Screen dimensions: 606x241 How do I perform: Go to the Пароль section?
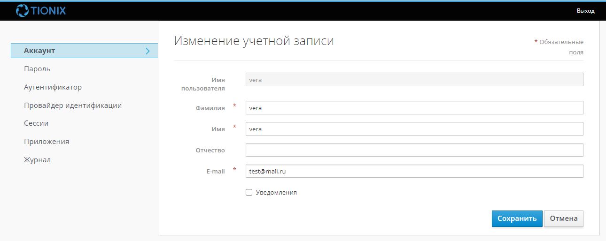click(37, 69)
